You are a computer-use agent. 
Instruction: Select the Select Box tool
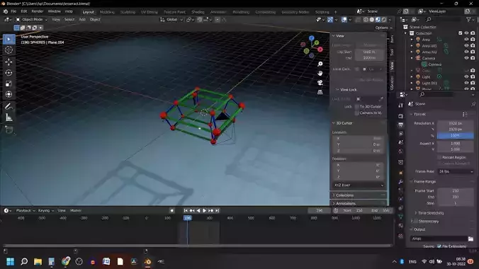(x=9, y=39)
